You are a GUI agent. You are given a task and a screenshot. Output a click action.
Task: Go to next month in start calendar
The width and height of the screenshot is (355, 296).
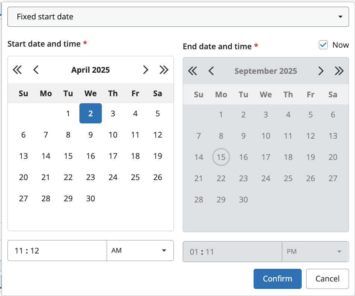(x=145, y=70)
